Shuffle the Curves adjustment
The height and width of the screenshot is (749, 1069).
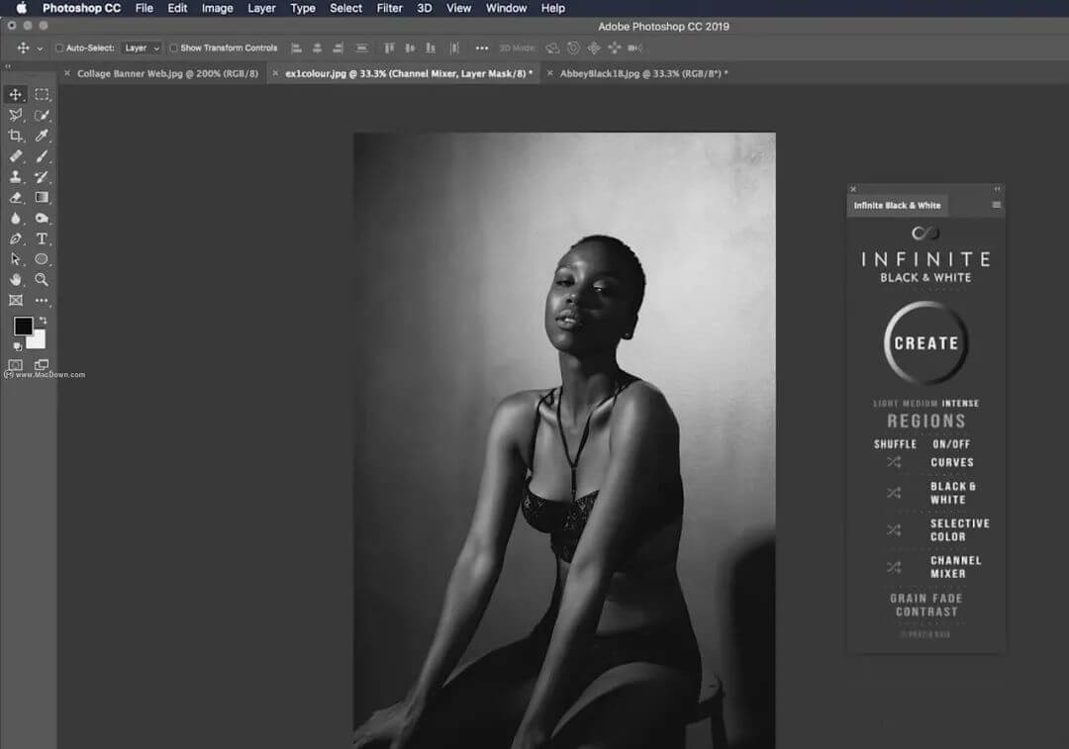tap(894, 462)
